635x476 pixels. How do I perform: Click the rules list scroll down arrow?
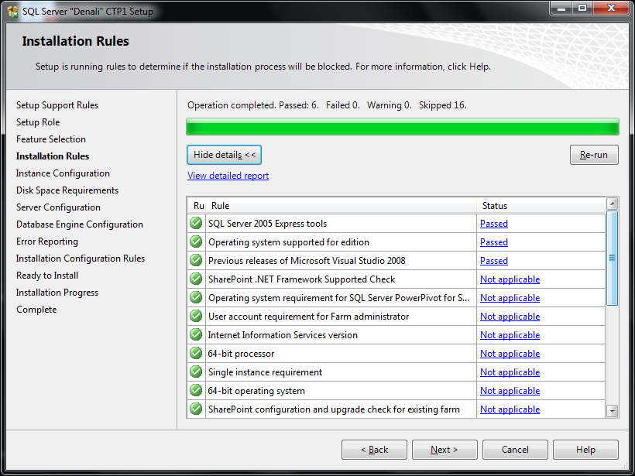613,411
